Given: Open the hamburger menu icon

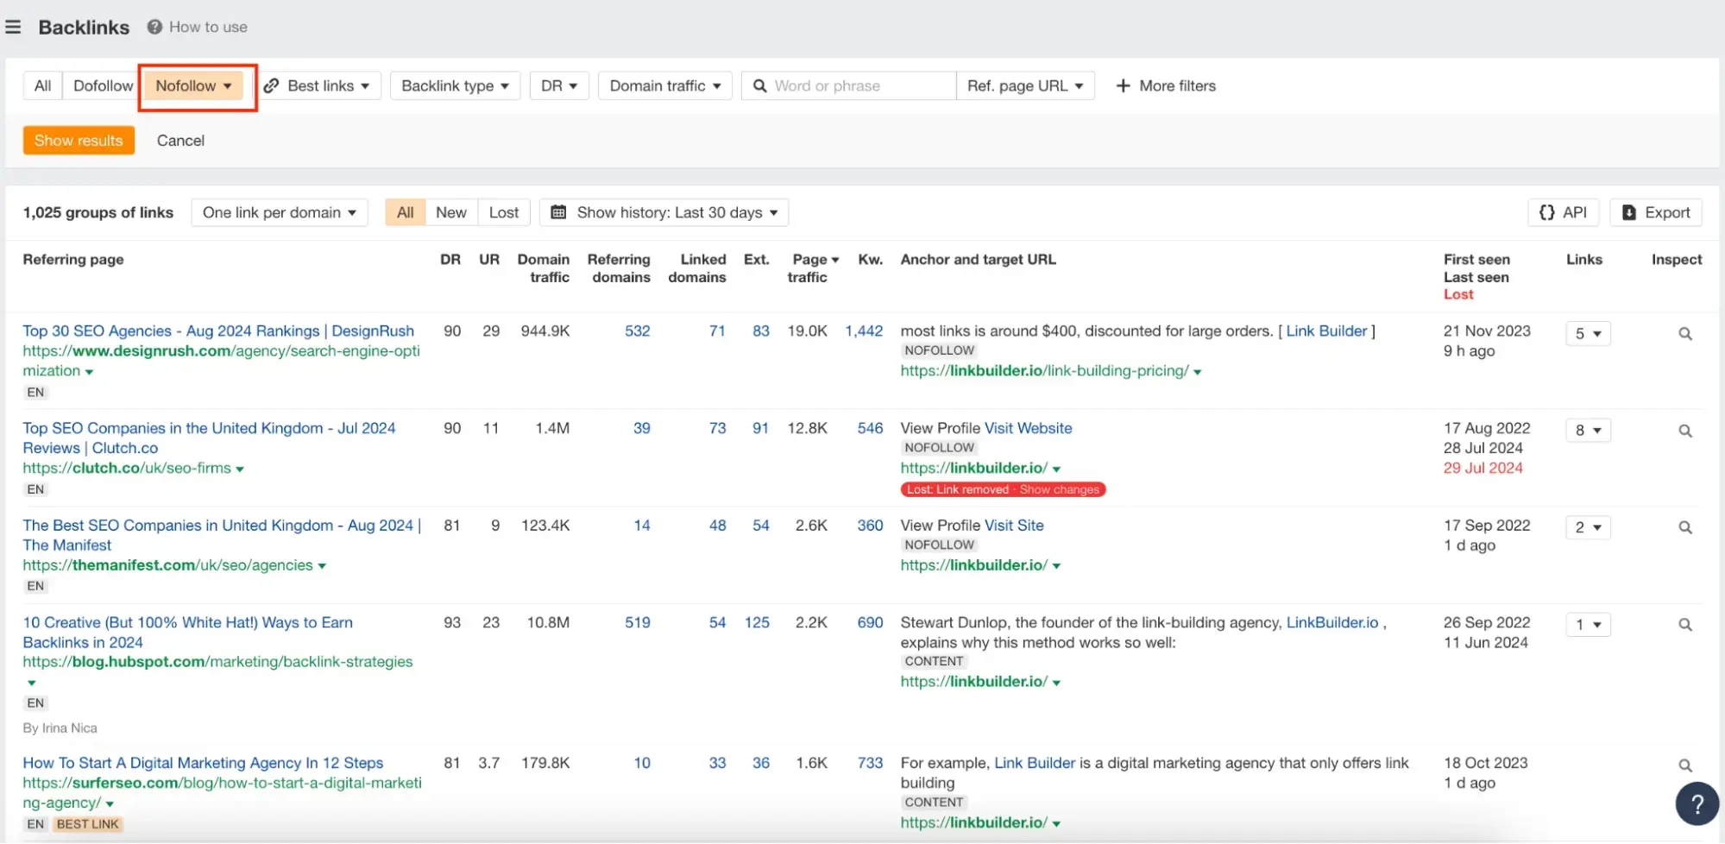Looking at the screenshot, I should [x=13, y=28].
